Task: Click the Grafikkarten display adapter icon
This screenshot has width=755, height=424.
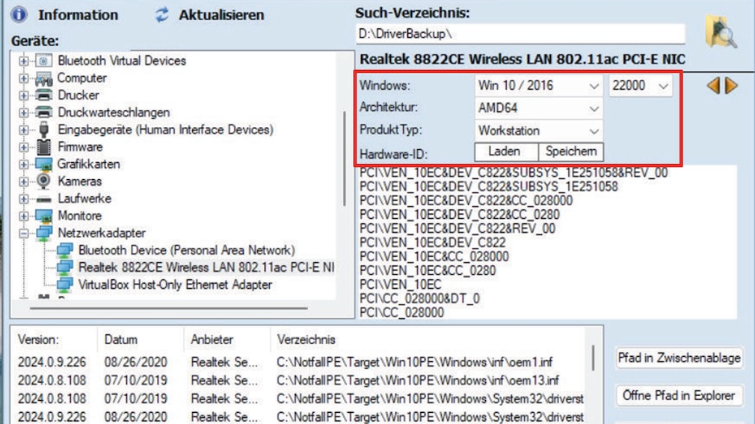Action: point(44,164)
